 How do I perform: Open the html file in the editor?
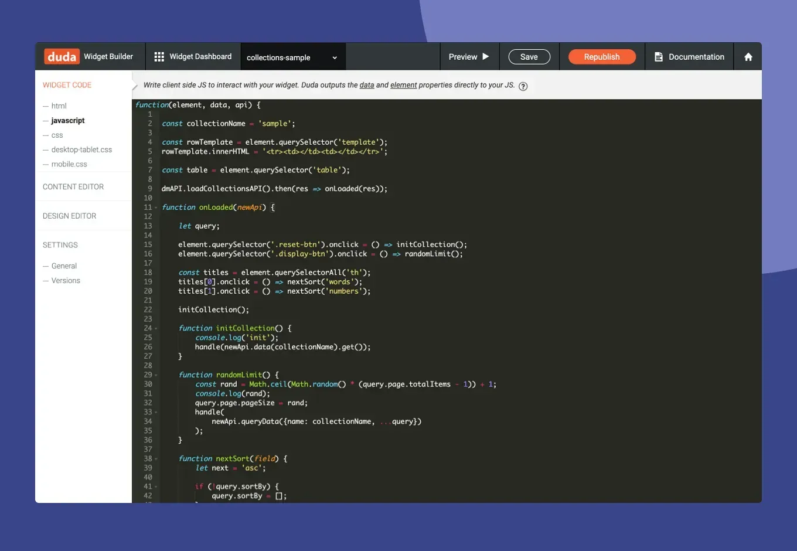(x=59, y=106)
